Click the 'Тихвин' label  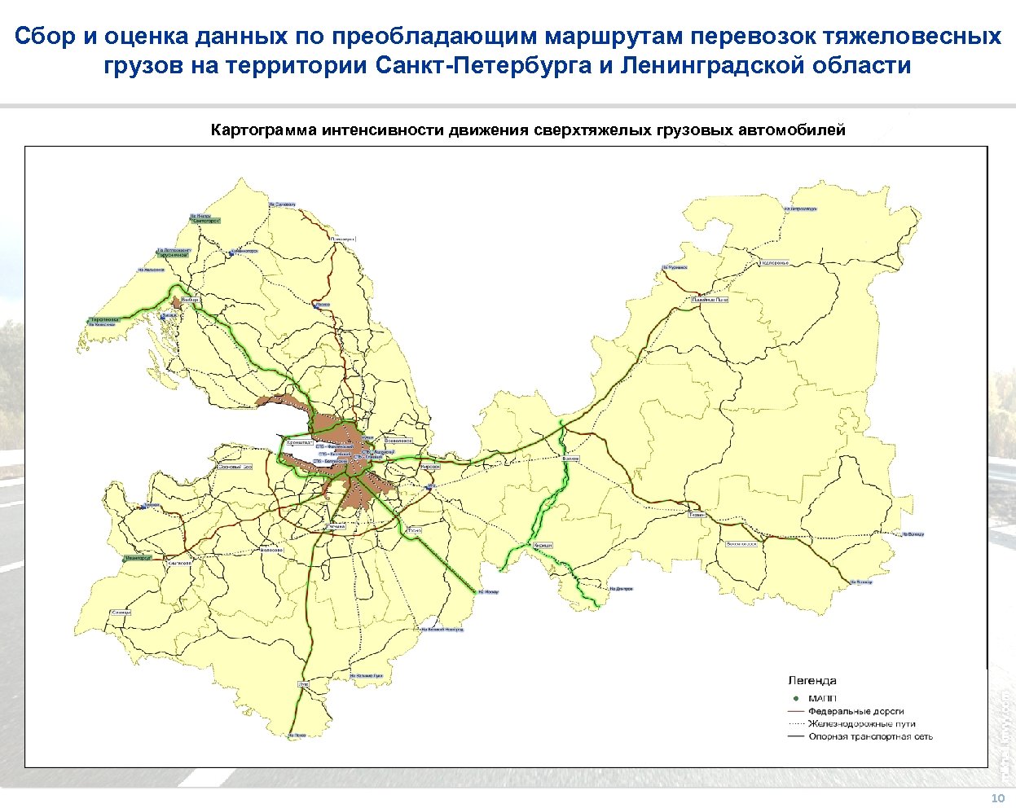pyautogui.click(x=697, y=515)
